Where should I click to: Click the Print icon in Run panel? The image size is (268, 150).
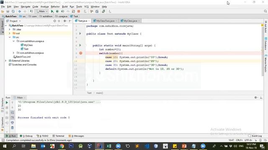click(x=12, y=122)
